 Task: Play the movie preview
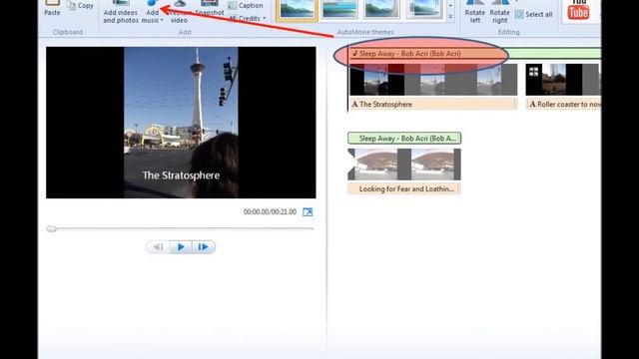[181, 247]
